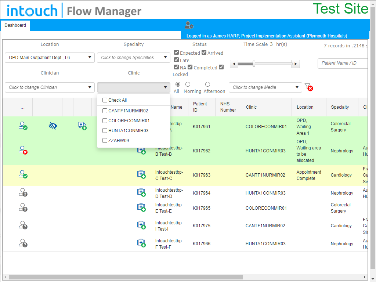Click completed patient status icon for K017963
The image size is (376, 282).
23,174
